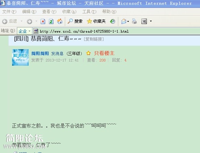Viewport: 200px width, 153px height.
Task: Click the 只看楼主 link
Action: pos(104,53)
